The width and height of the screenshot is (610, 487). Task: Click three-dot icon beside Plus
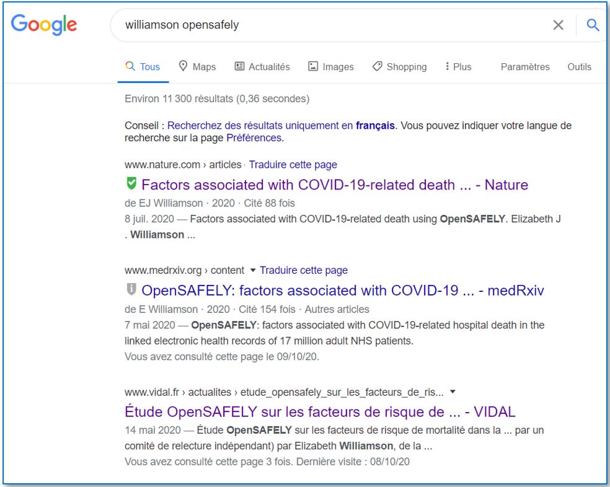[x=448, y=66]
